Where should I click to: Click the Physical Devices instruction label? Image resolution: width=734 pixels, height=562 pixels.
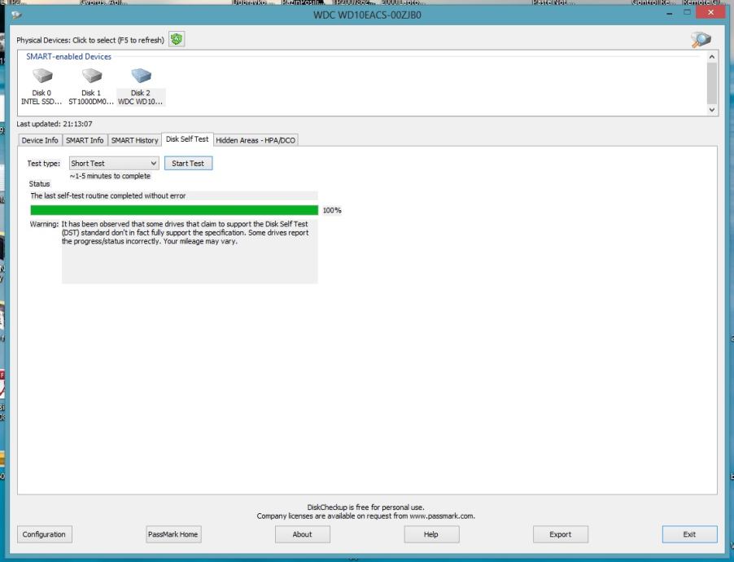90,40
